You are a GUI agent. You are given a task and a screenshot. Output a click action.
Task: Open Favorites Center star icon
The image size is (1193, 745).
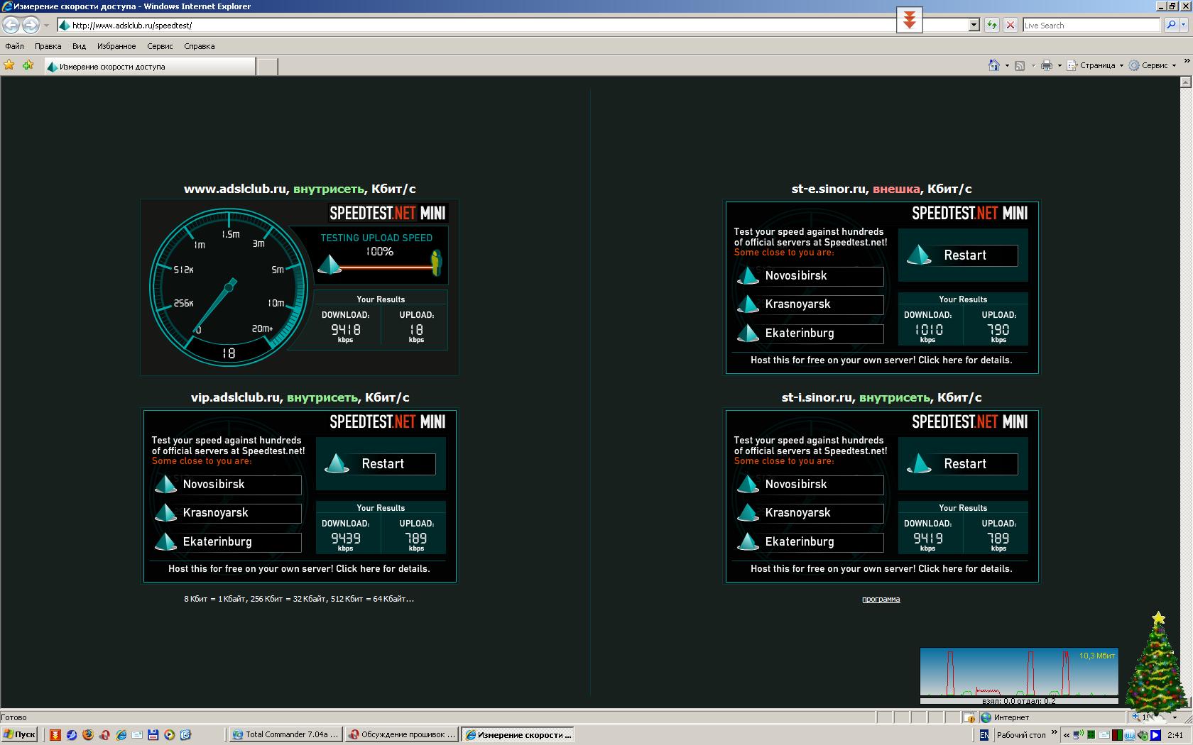9,65
